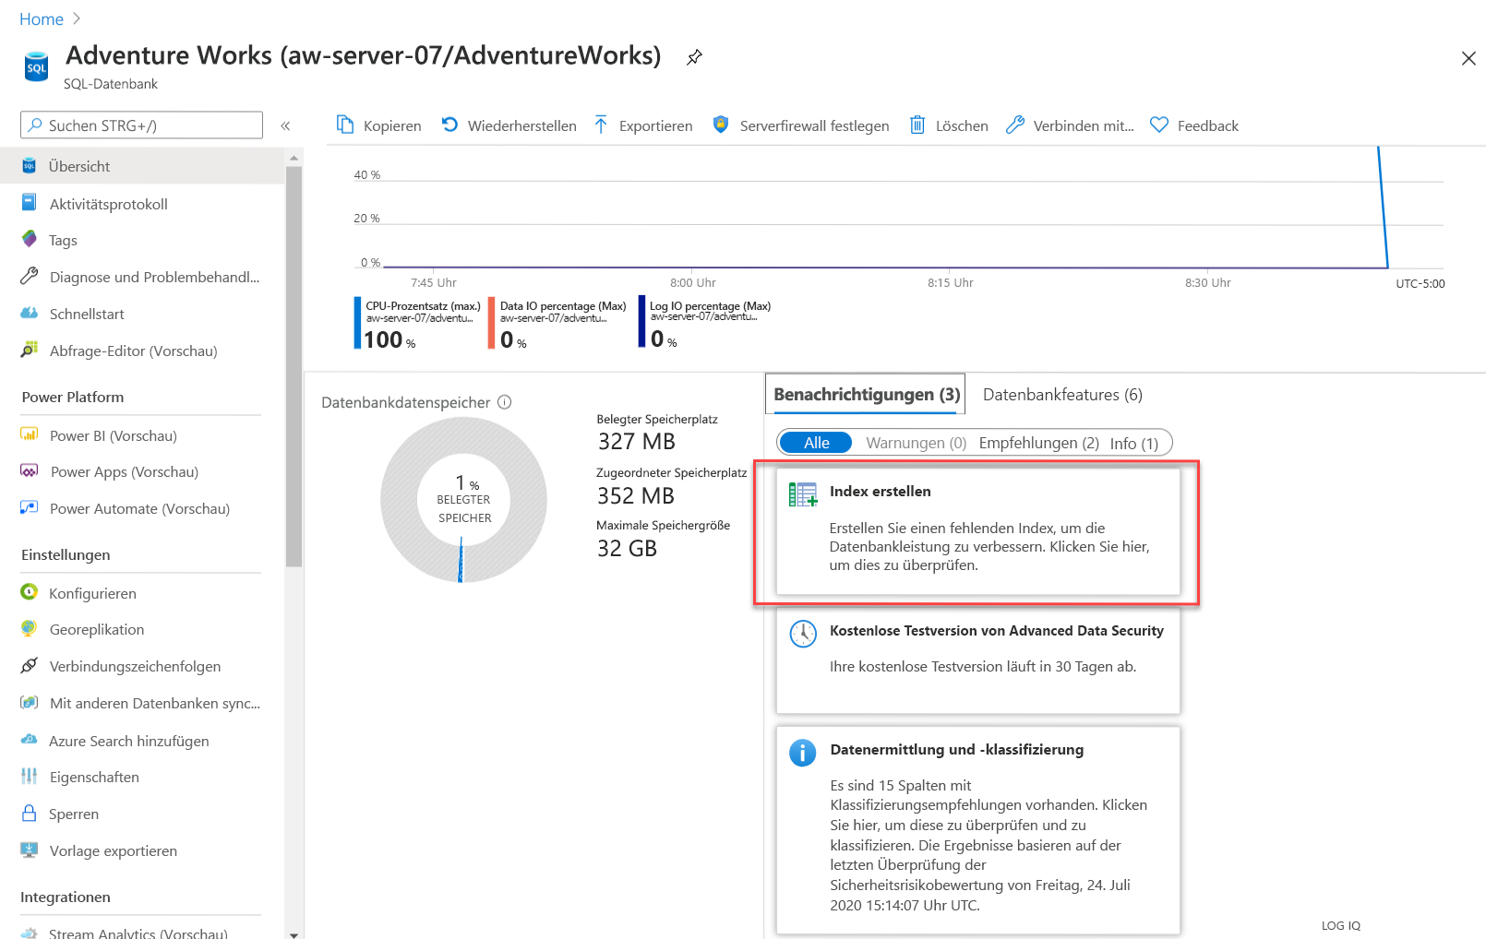Close the Adventure Works blade
The image size is (1486, 939).
tap(1468, 58)
